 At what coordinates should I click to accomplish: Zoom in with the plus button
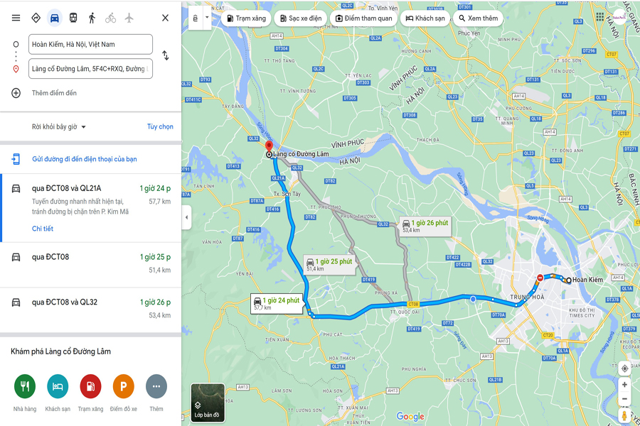point(624,385)
